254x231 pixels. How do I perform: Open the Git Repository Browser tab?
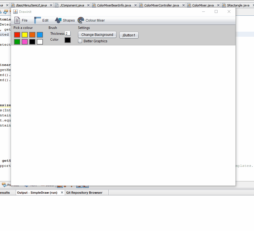click(84, 193)
